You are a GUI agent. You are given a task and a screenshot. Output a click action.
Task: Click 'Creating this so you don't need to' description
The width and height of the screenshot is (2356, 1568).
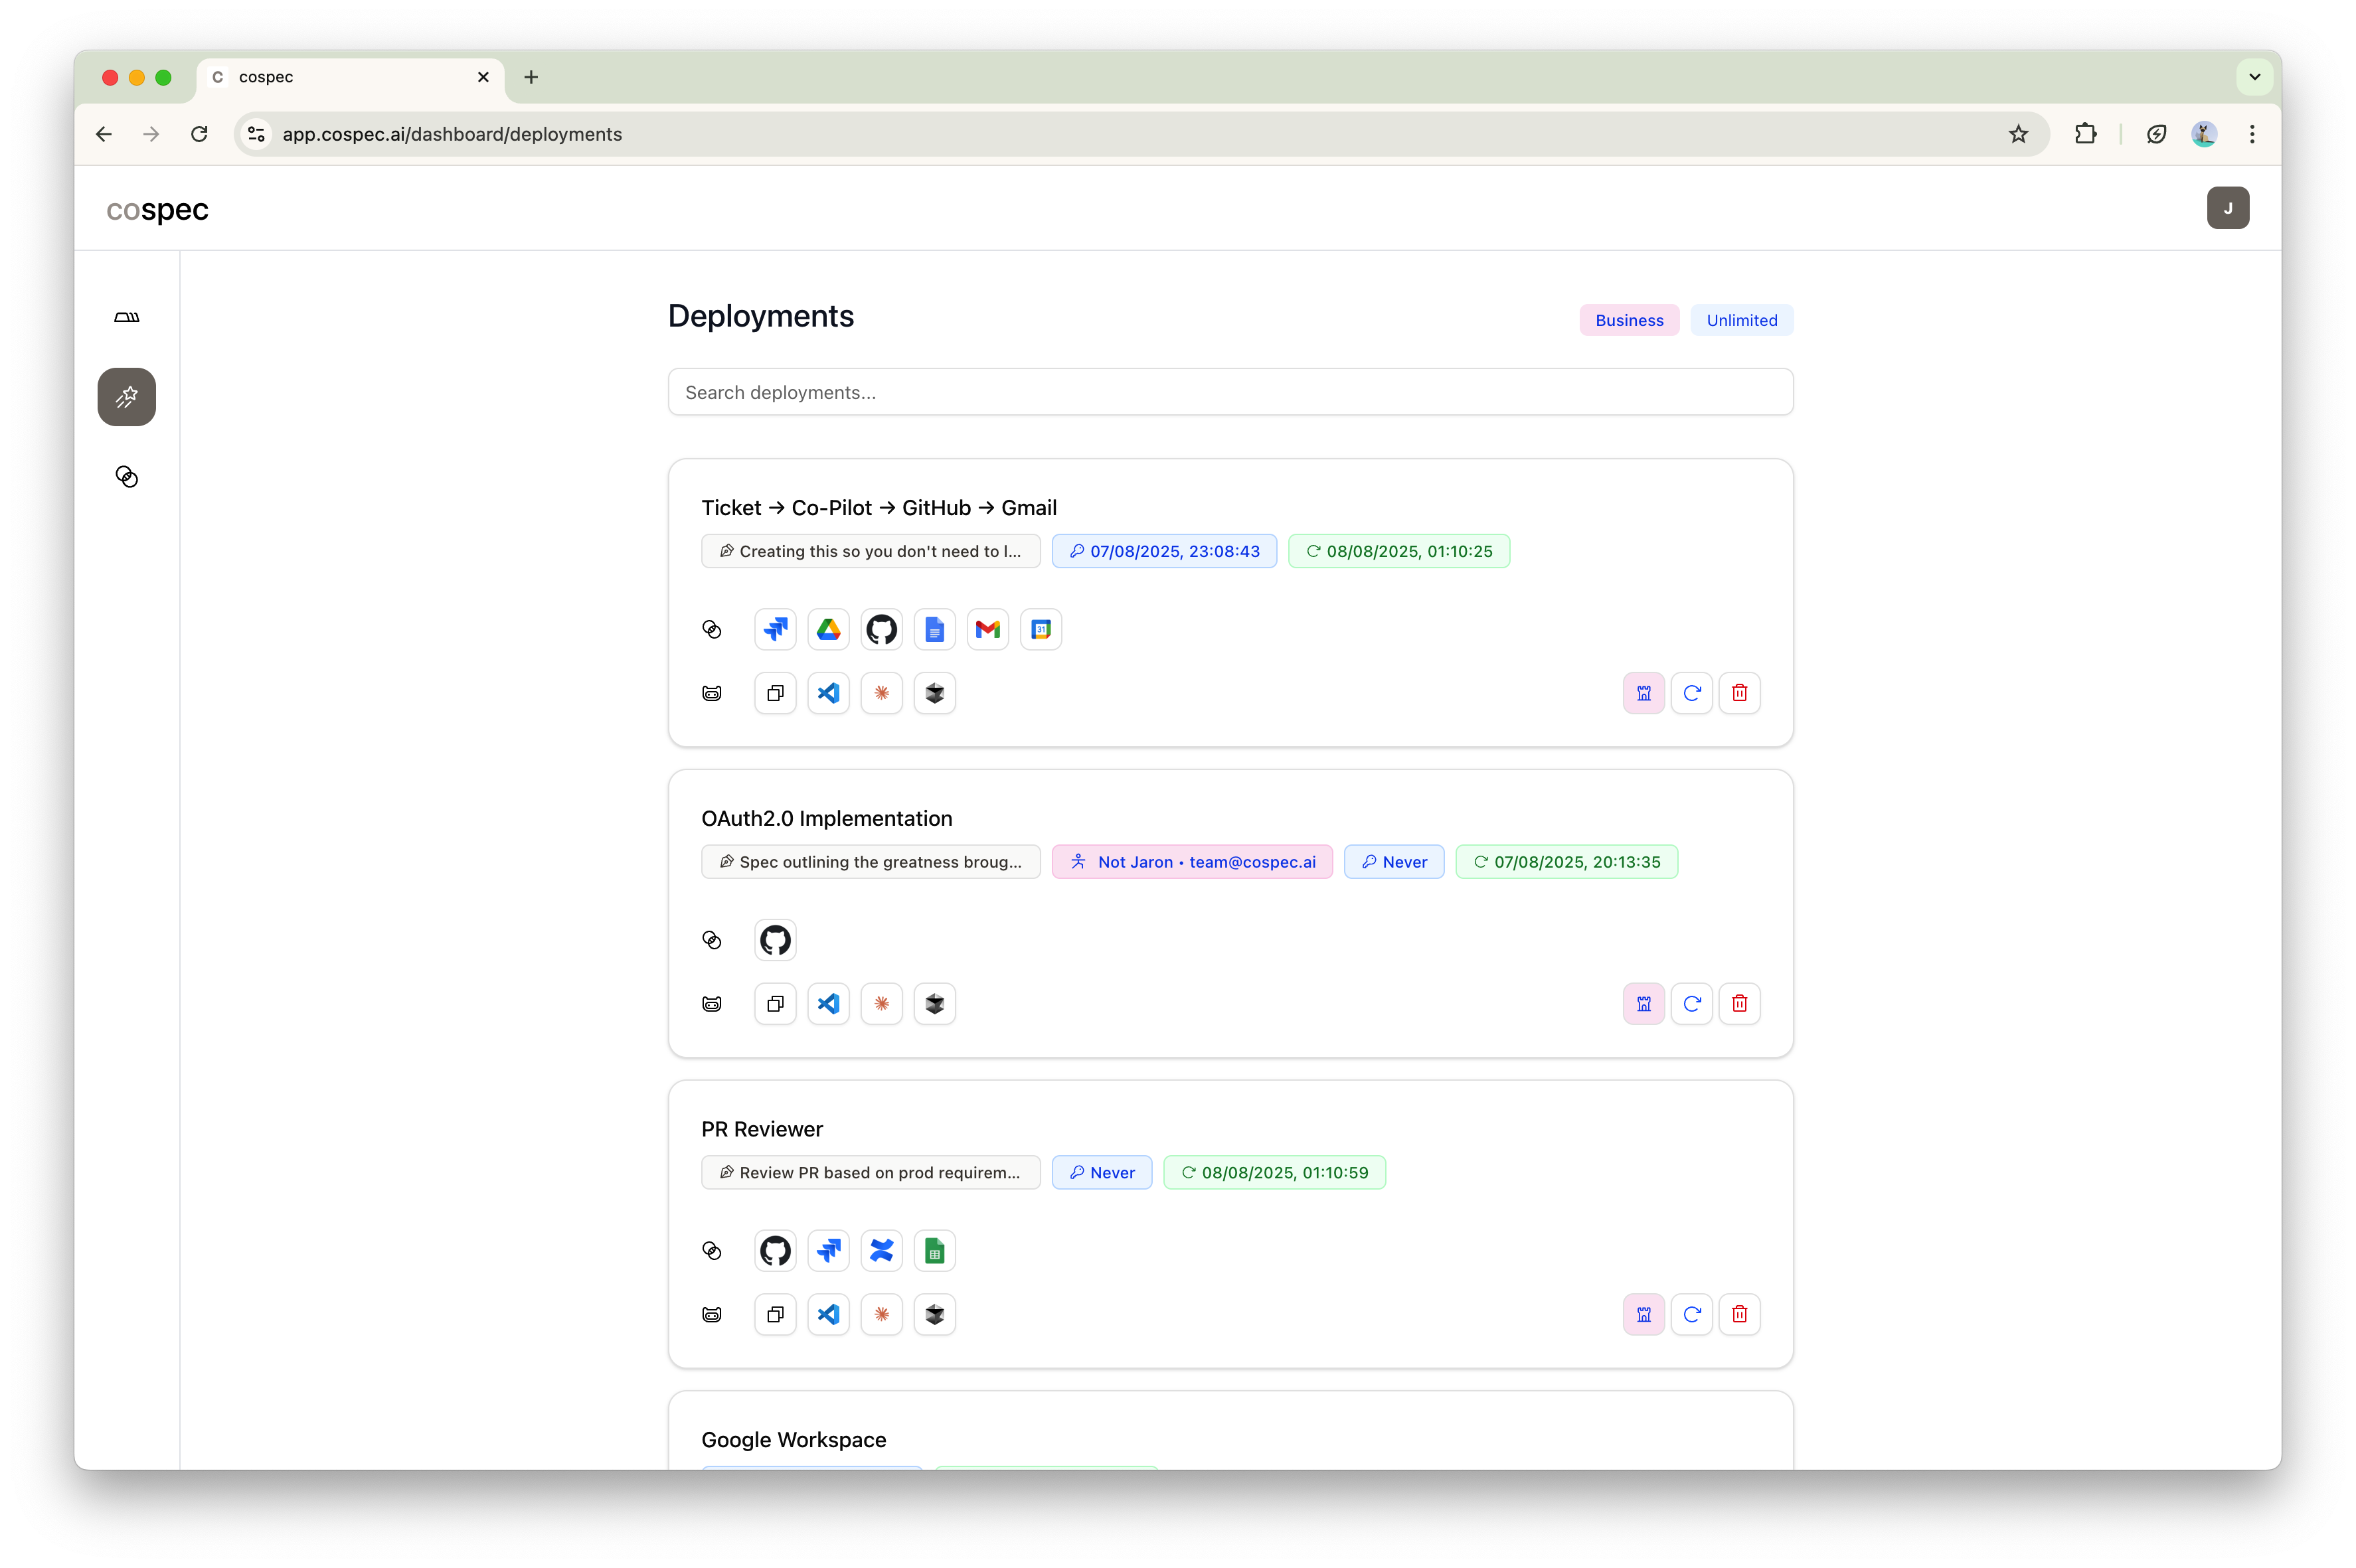pos(870,551)
